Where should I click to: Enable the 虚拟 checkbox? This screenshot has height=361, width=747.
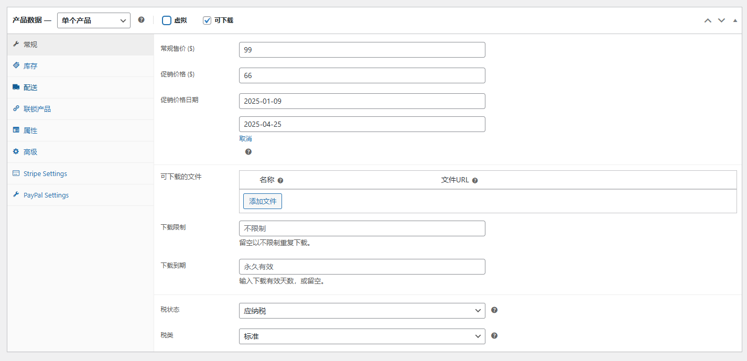click(167, 20)
